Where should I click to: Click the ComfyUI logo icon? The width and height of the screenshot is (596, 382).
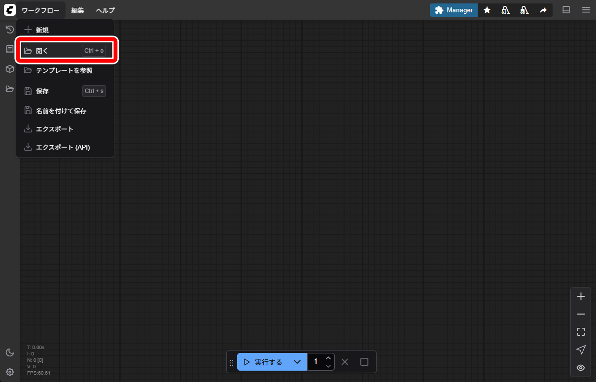click(x=10, y=10)
